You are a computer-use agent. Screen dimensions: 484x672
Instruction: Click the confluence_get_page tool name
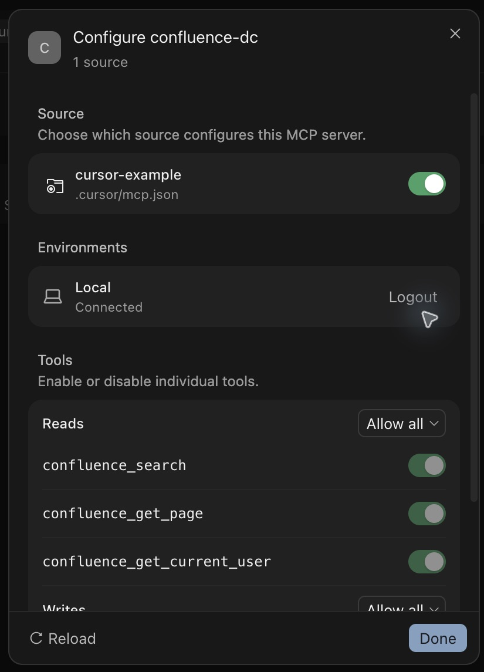(x=123, y=514)
